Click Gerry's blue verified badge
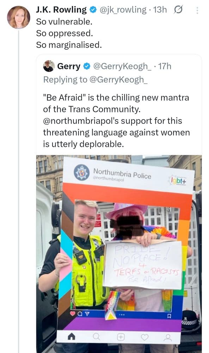Image resolution: width=209 pixels, height=353 pixels. tap(87, 66)
